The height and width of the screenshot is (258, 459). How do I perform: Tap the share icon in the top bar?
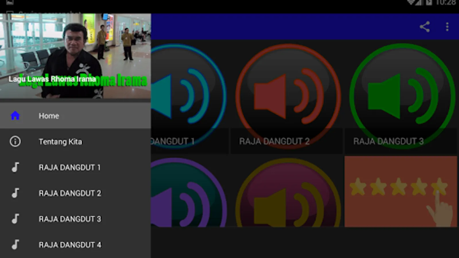(425, 27)
